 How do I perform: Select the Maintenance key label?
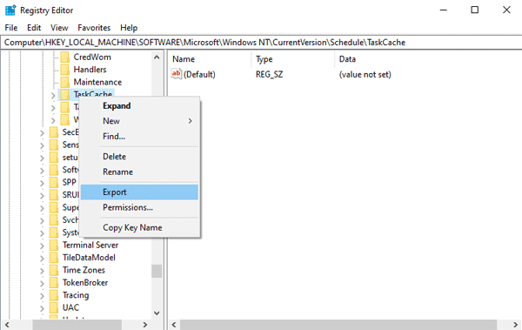point(97,82)
